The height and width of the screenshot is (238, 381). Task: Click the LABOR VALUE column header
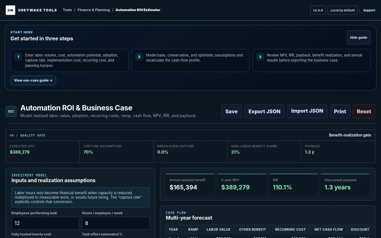pos(218,230)
